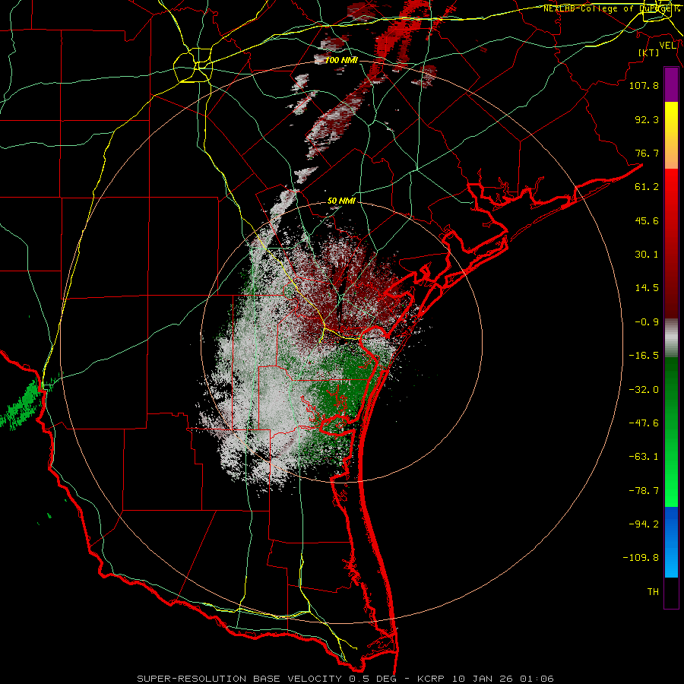Viewport: 684px width, 684px height.
Task: Click the -94.2 legend value
Action: (644, 524)
